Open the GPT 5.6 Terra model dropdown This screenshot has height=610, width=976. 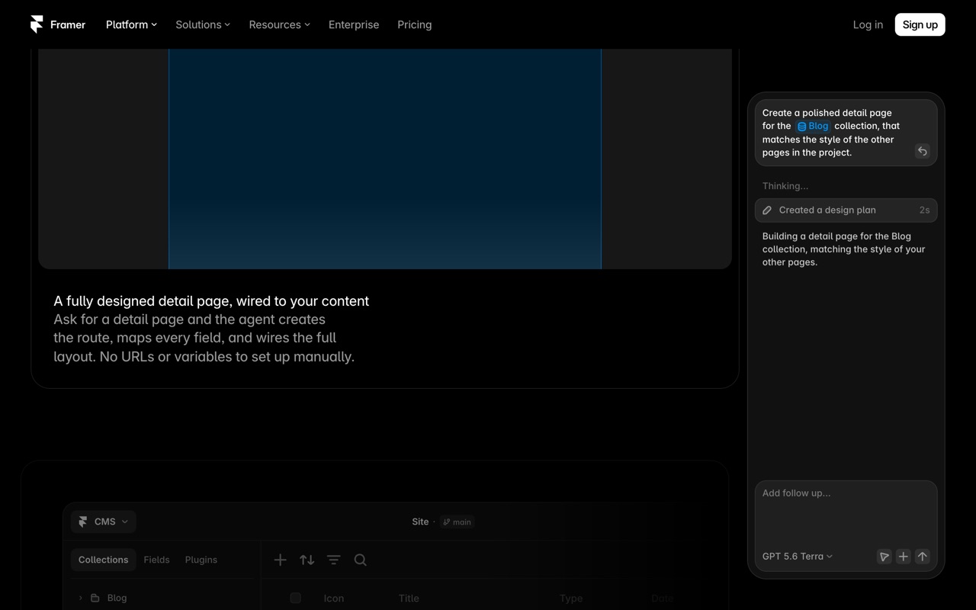[x=797, y=557]
